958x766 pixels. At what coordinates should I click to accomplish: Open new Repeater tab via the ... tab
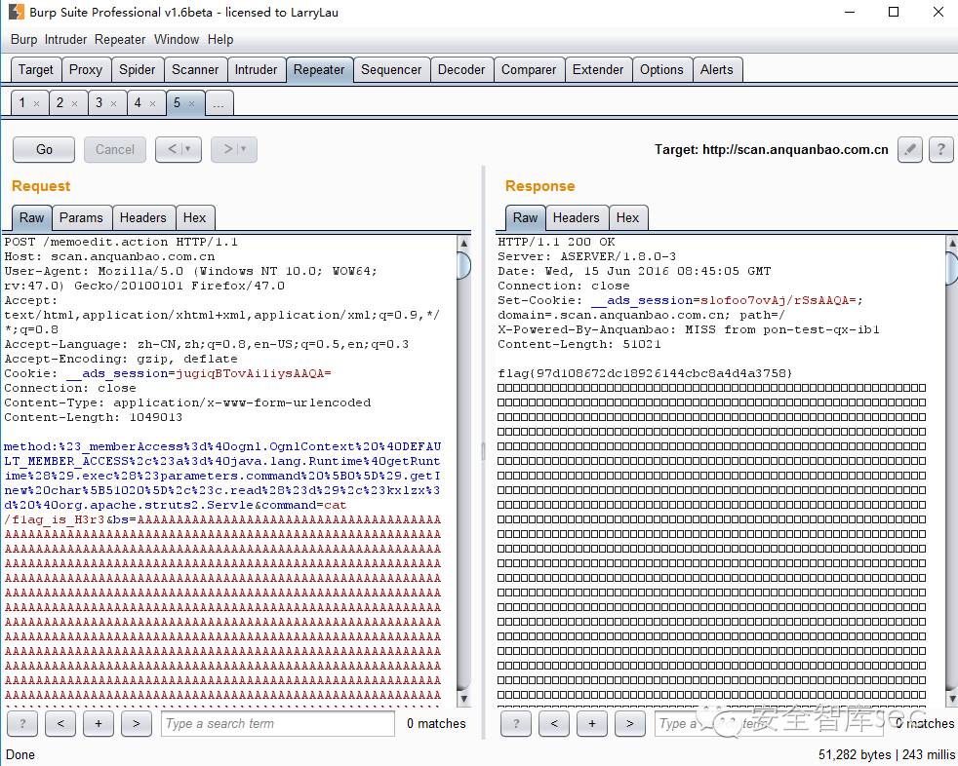[219, 103]
